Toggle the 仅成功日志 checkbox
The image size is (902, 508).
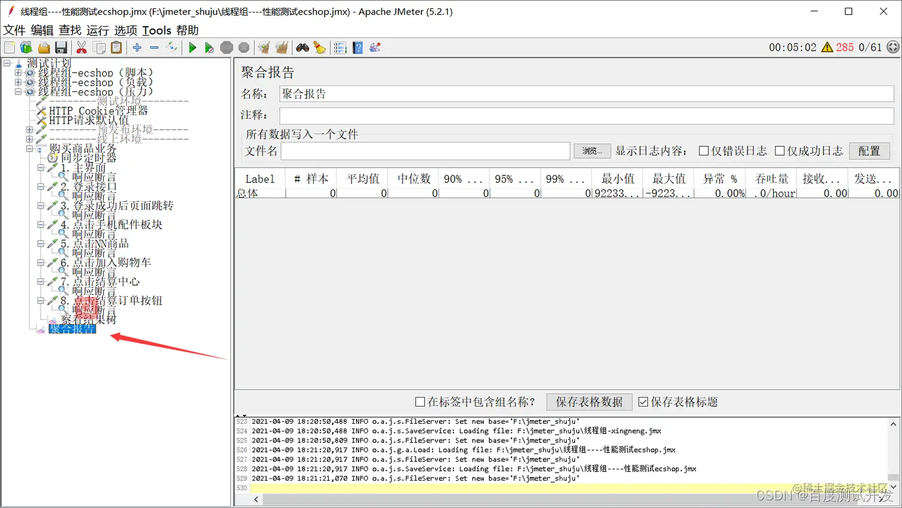tap(780, 151)
